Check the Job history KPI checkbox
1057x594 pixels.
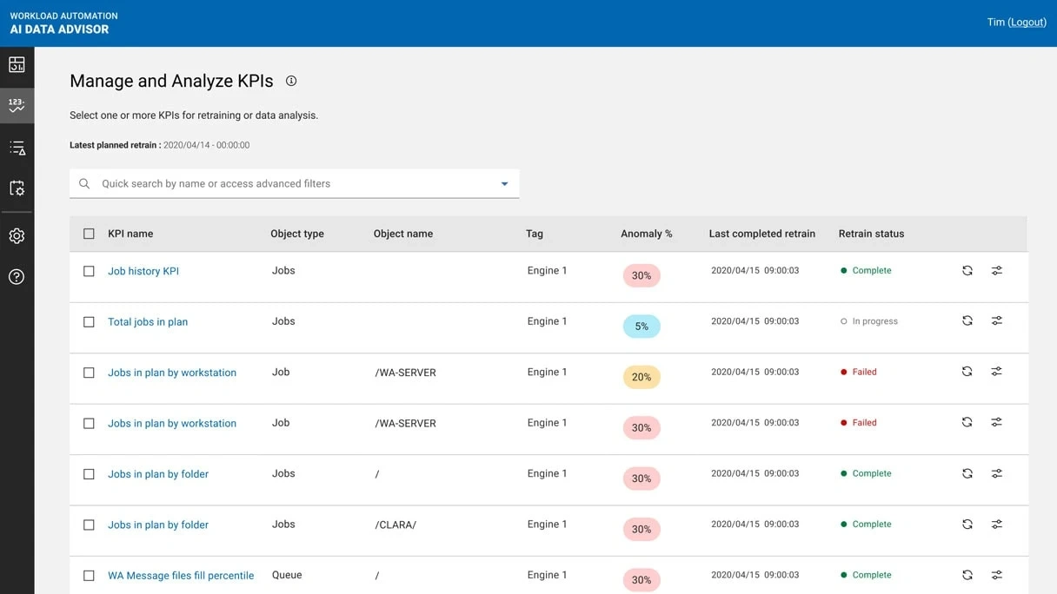(89, 271)
